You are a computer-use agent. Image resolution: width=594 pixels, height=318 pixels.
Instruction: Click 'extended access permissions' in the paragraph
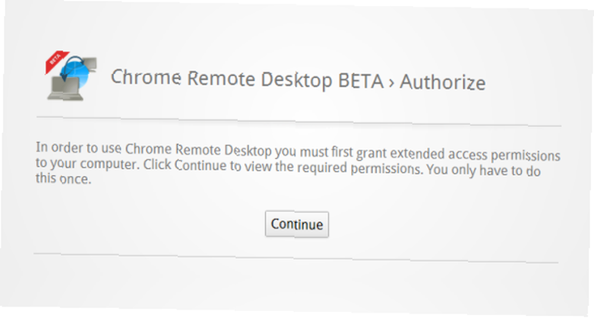[x=475, y=154]
